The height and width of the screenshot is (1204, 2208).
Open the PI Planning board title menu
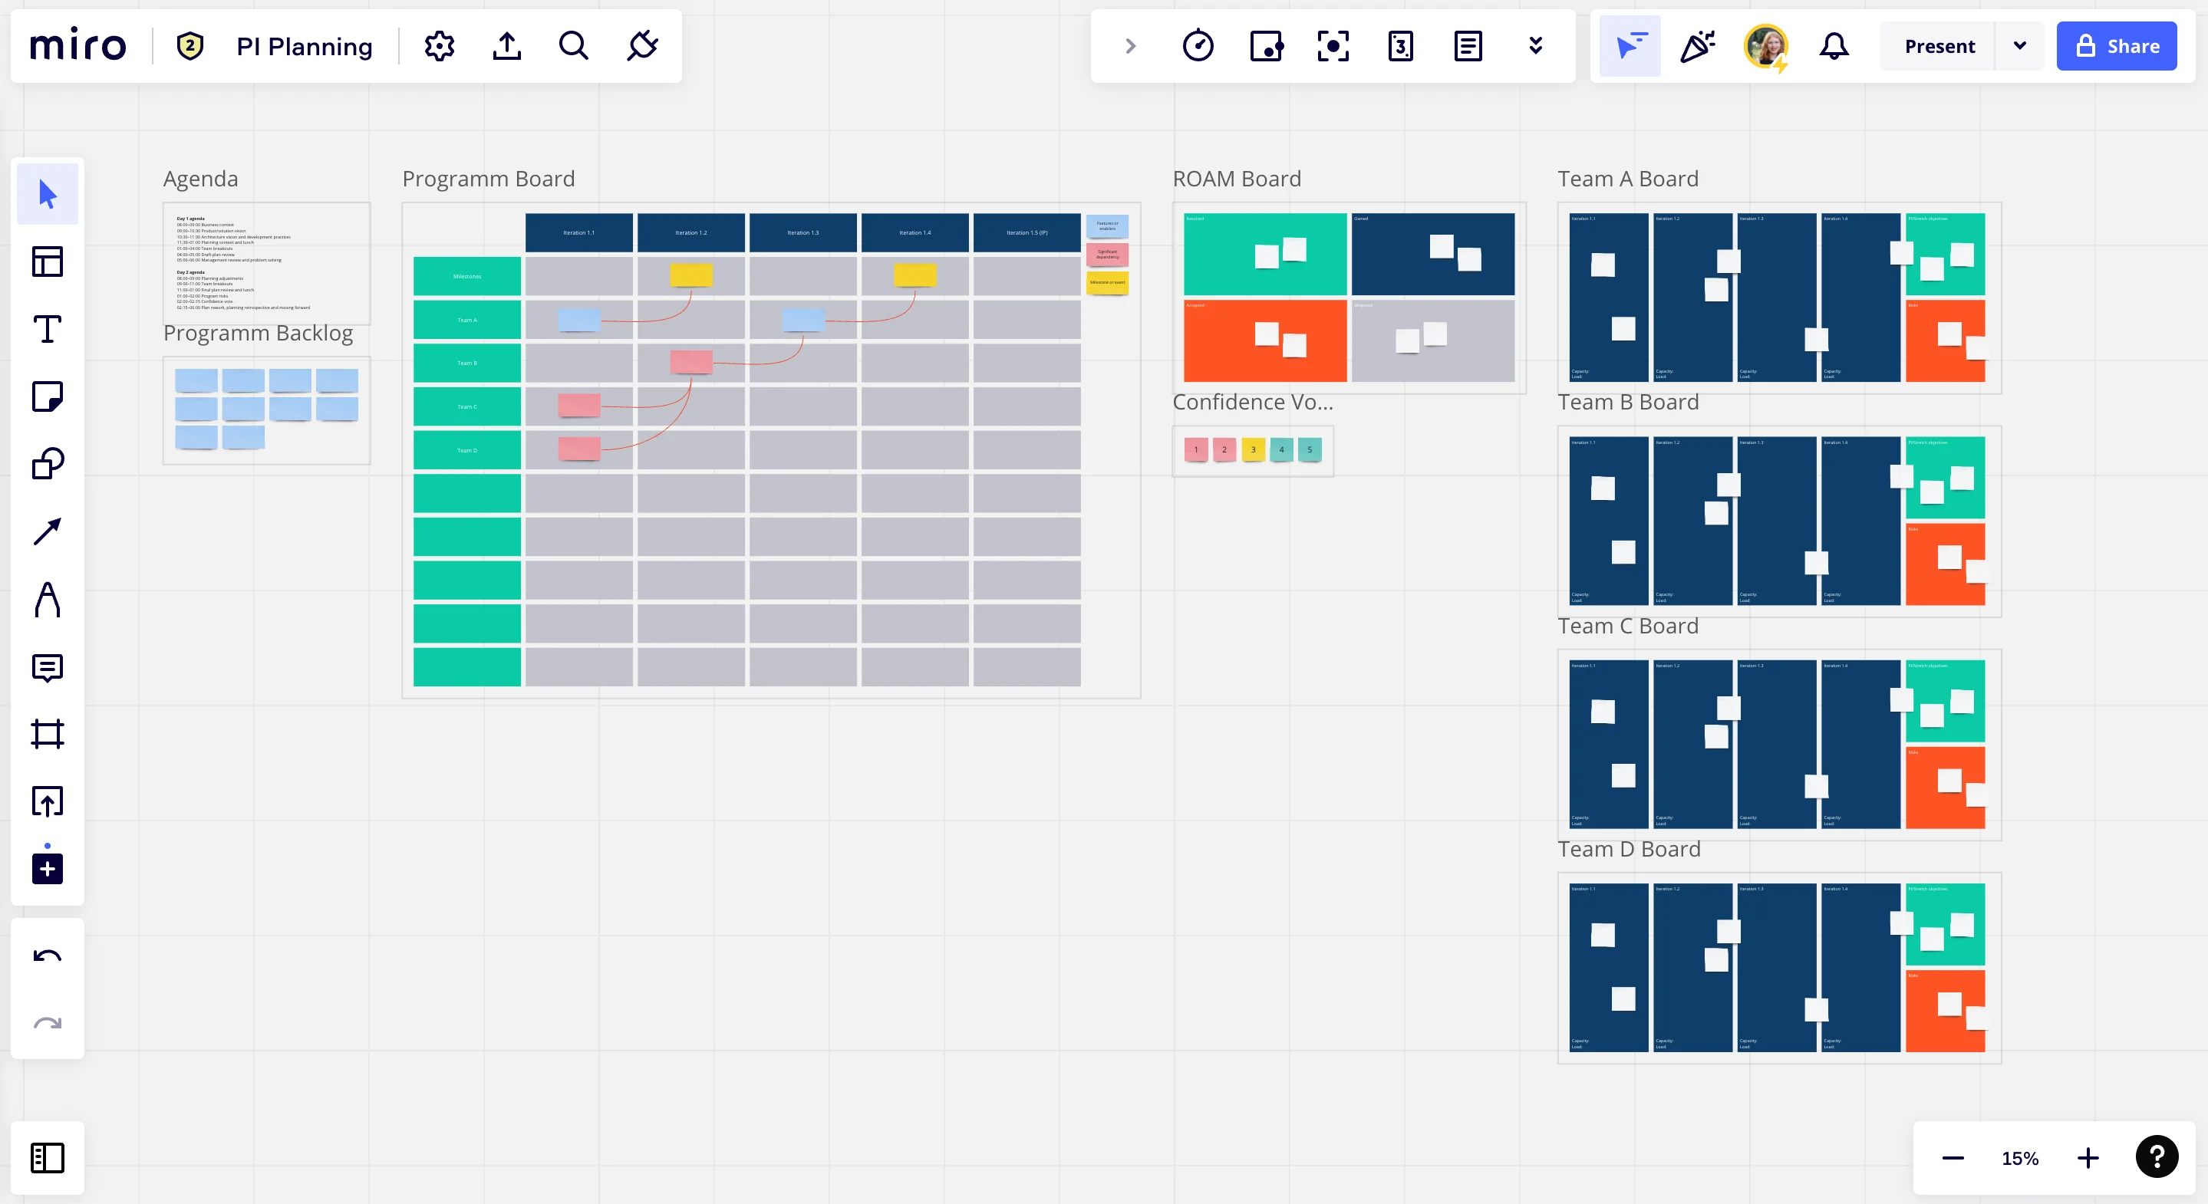tap(305, 46)
